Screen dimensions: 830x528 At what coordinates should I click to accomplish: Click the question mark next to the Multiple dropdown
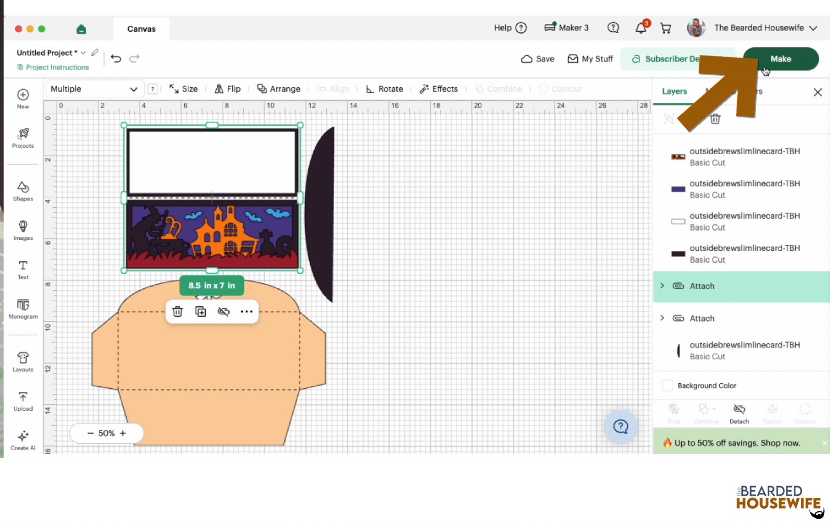pos(153,89)
